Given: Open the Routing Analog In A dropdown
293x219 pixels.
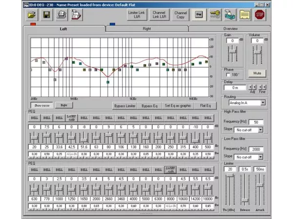Looking at the screenshot, I should pos(263,103).
